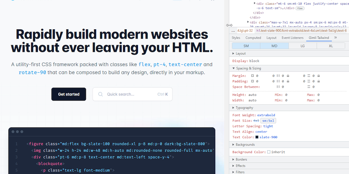The image size is (349, 174).
Task: Select the Gimli Tailwind tab
Action: coord(319,38)
